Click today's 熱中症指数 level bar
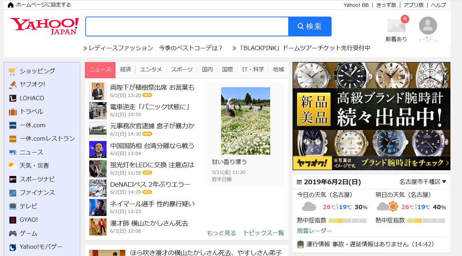Screen dimensions: 462x256 (347, 220)
